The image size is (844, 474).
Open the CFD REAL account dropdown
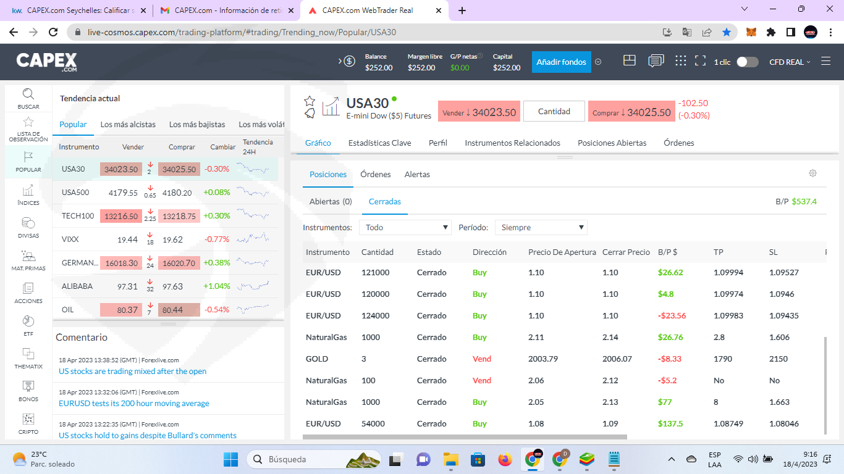(790, 62)
